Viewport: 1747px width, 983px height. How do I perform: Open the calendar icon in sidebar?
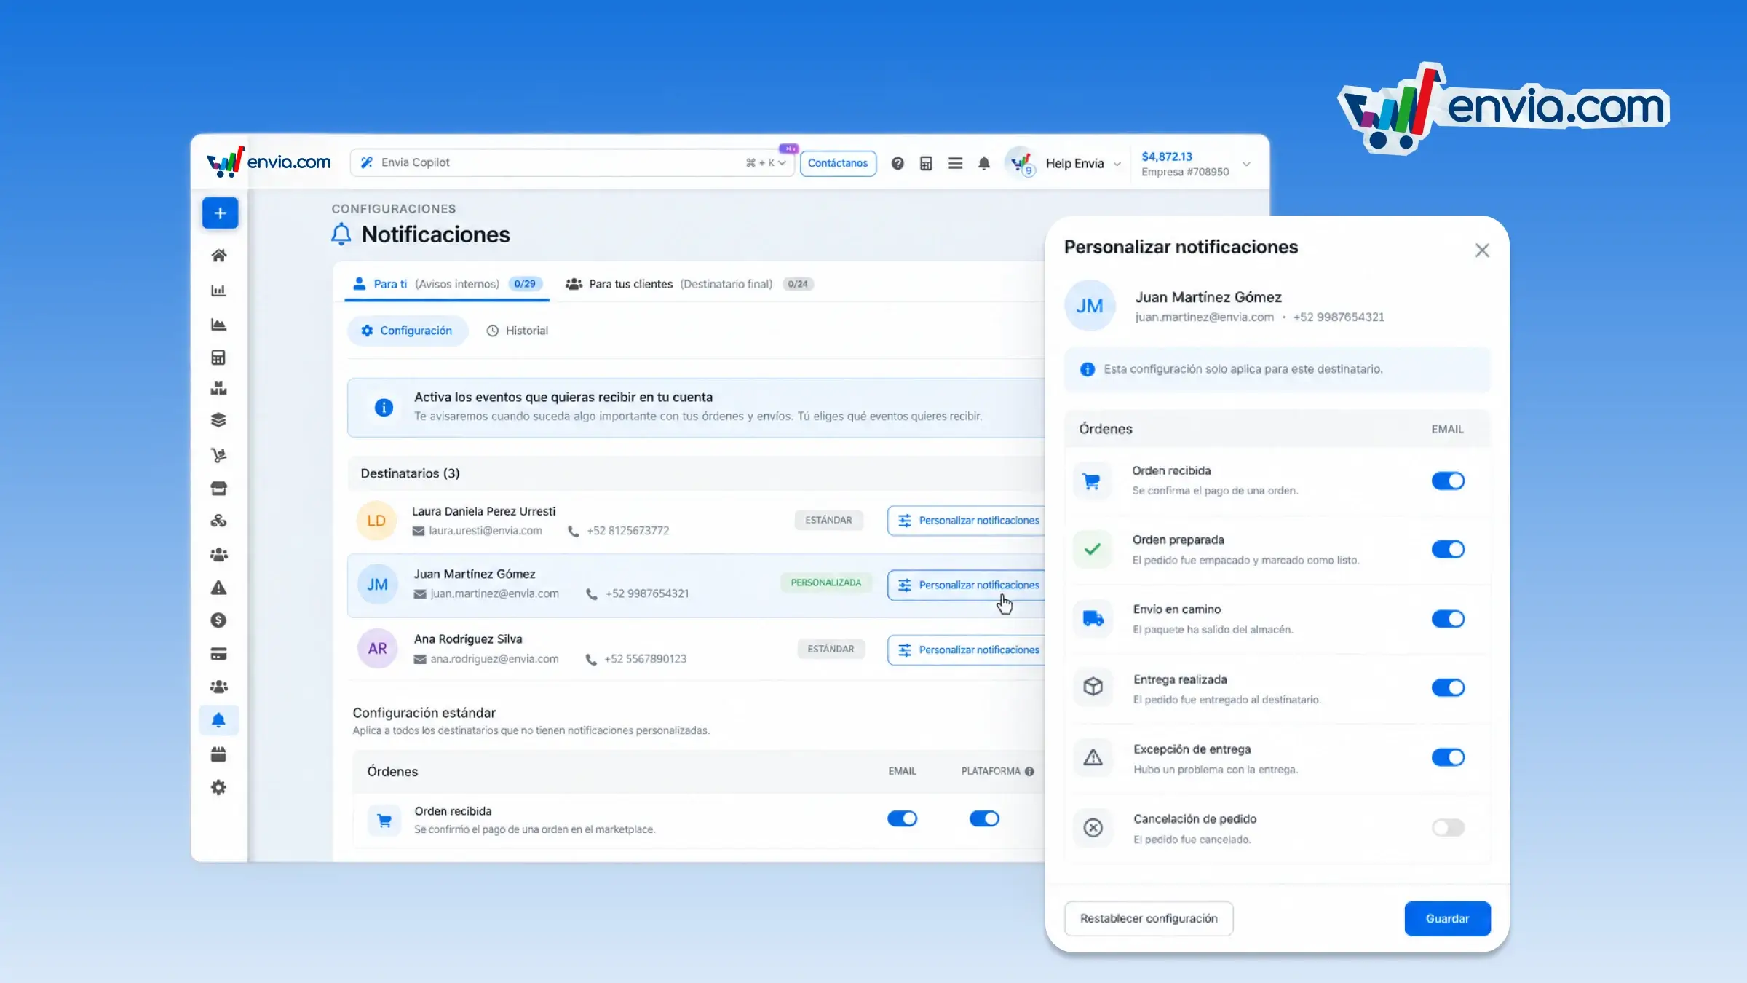218,754
